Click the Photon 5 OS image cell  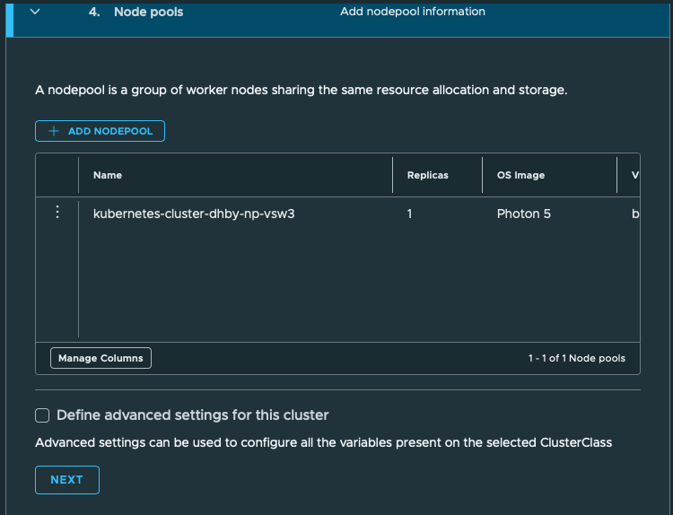click(524, 214)
